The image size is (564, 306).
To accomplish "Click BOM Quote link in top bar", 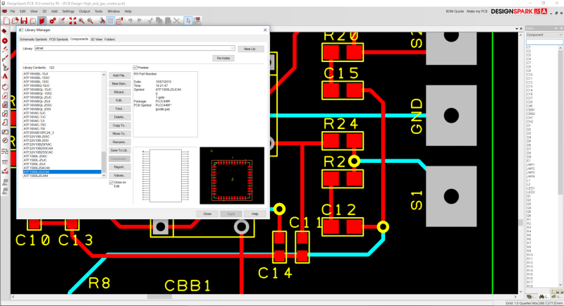I will tap(455, 11).
